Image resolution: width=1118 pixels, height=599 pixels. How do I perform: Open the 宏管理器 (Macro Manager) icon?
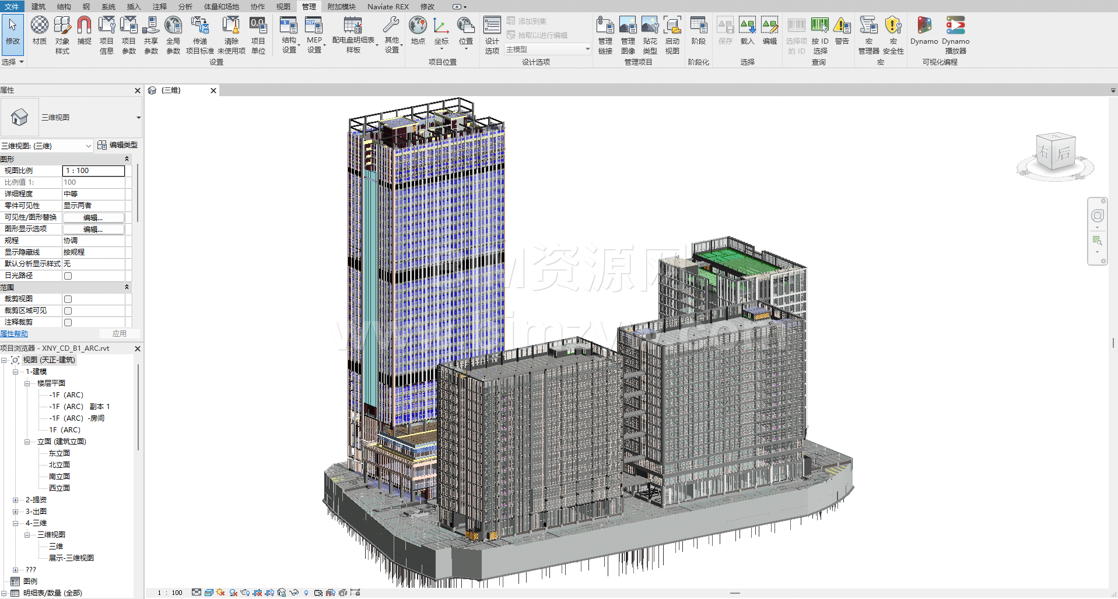coord(868,35)
